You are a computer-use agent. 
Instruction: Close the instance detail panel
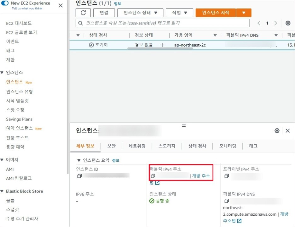[x=288, y=130]
